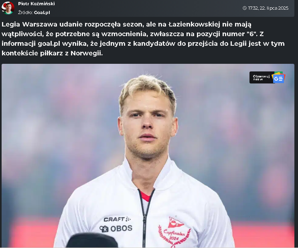
Task: Click the word 'goal.pl' in the lead paragraph
Action: coord(49,44)
